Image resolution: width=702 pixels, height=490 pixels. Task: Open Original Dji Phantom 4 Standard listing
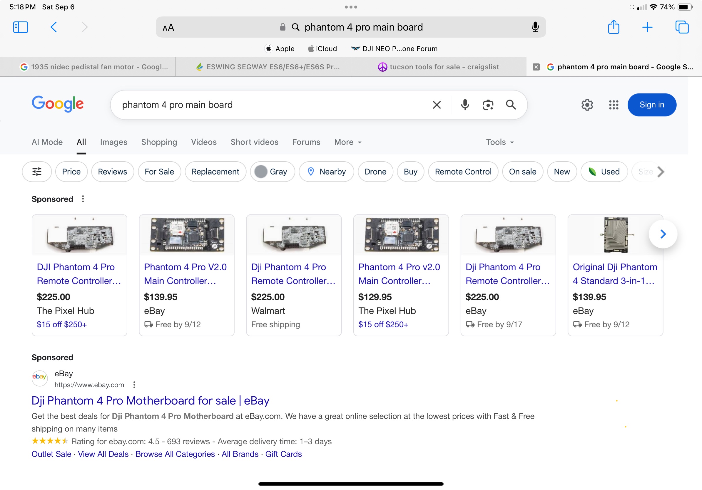pos(615,275)
